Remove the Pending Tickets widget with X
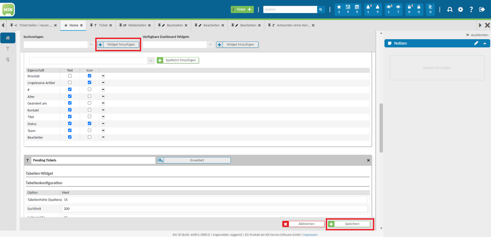This screenshot has height=237, width=491. point(368,161)
